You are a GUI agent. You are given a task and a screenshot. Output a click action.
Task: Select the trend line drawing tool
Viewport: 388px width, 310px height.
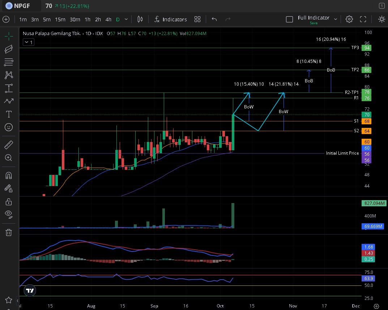9,49
